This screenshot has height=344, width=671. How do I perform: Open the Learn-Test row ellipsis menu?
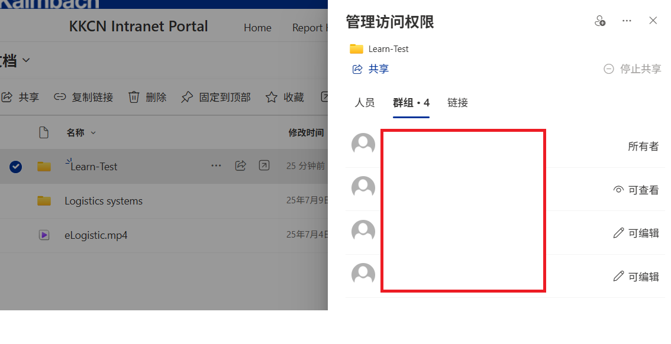[216, 166]
